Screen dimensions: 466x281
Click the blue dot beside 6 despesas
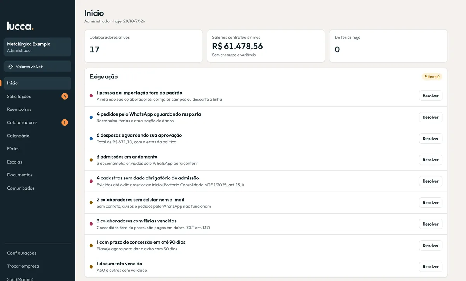[x=91, y=138]
